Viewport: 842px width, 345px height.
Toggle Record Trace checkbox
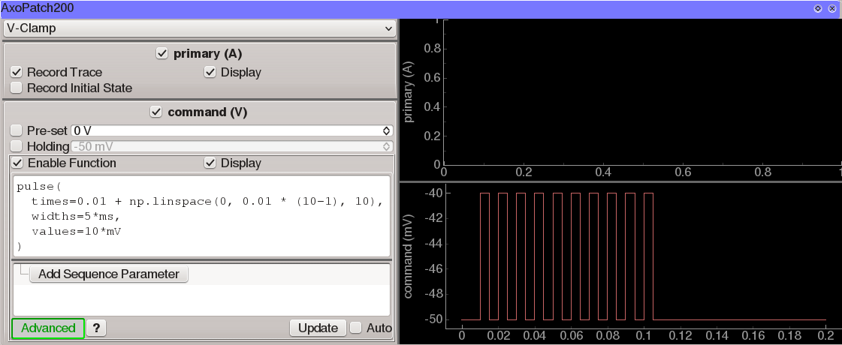(x=17, y=72)
